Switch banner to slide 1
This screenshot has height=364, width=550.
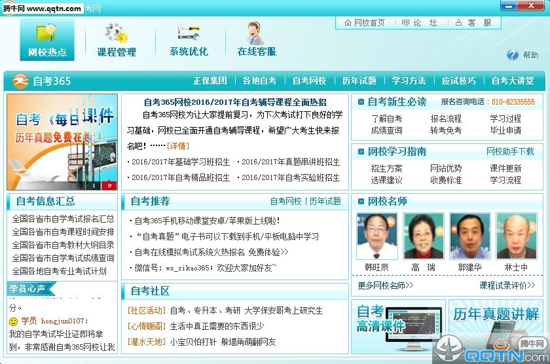94,185
